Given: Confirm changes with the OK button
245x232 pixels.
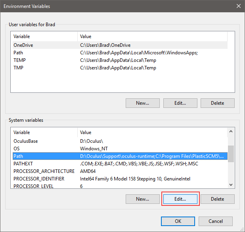Looking at the screenshot, I should 178,221.
